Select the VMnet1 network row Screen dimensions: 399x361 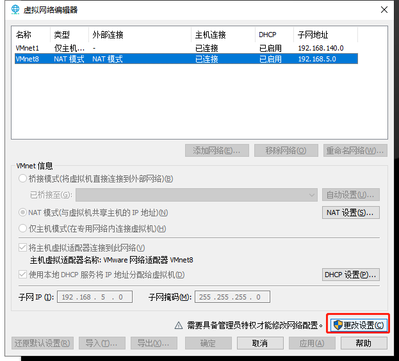(186, 48)
